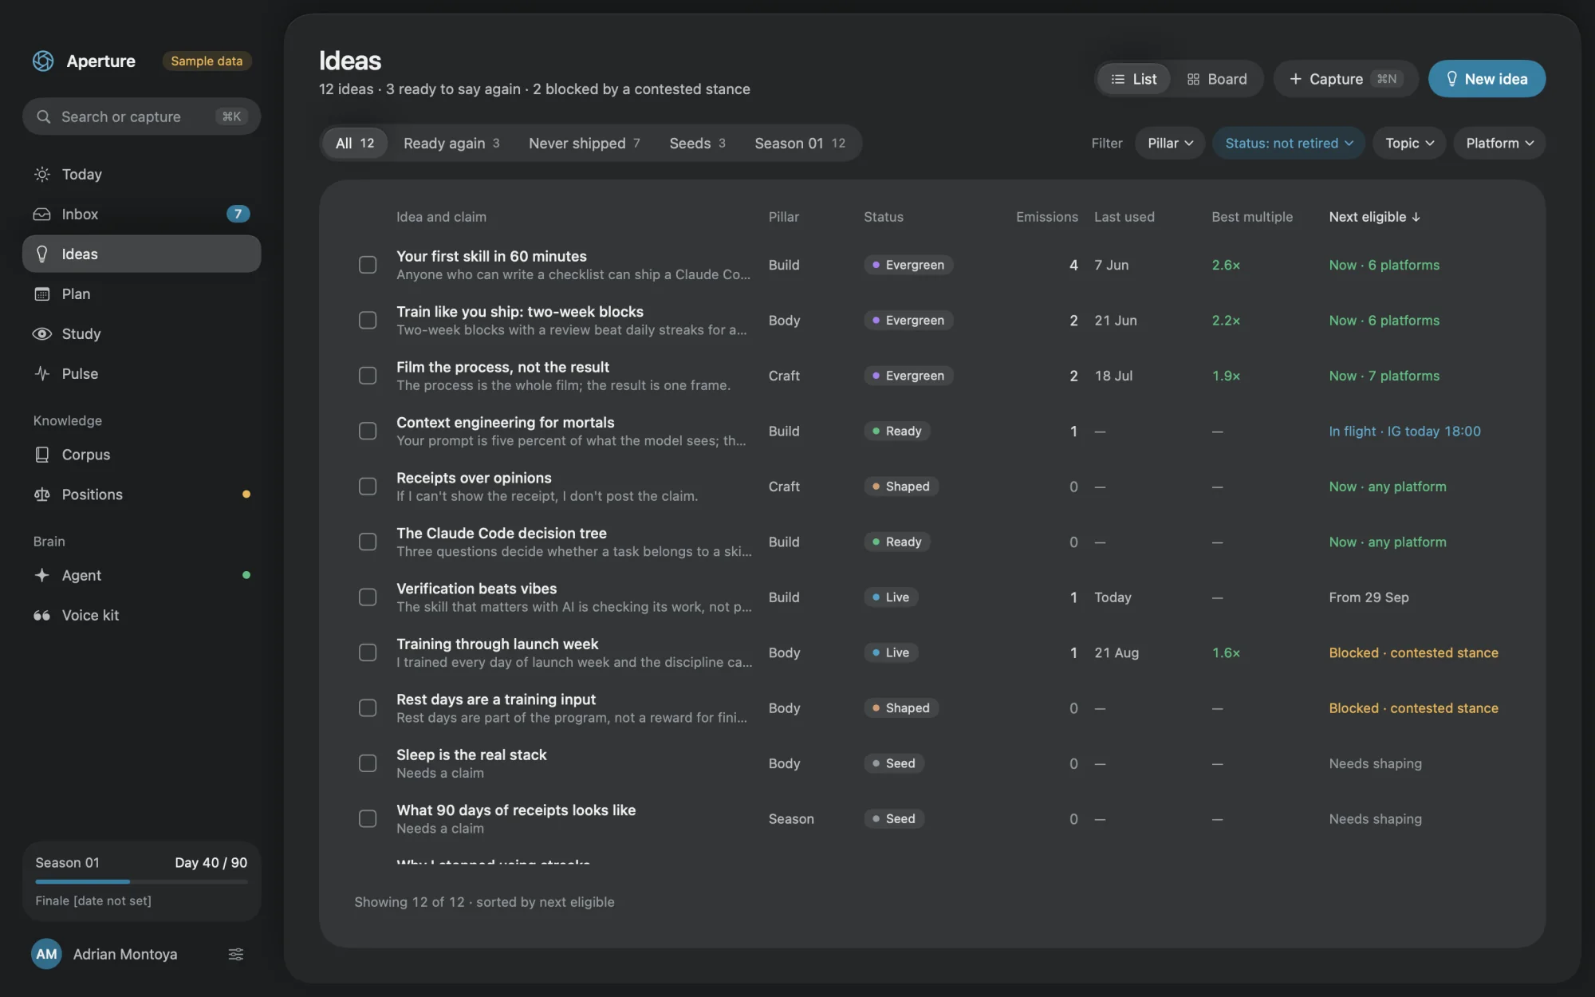
Task: Click the Positions scales icon
Action: tap(42, 495)
